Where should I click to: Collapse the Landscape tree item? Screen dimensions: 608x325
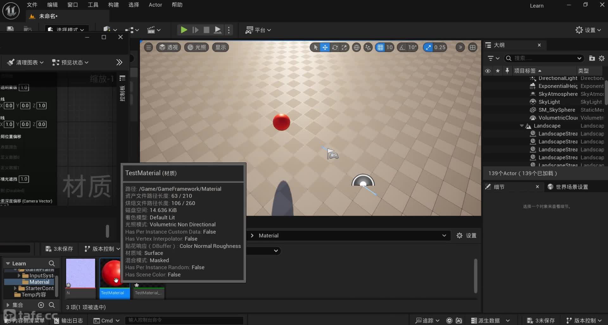pyautogui.click(x=522, y=126)
